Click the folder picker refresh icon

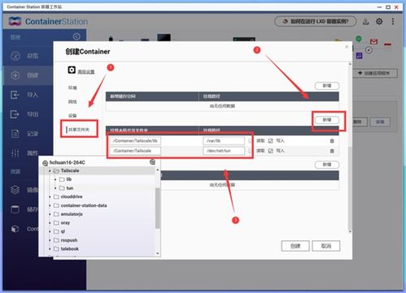coord(152,162)
